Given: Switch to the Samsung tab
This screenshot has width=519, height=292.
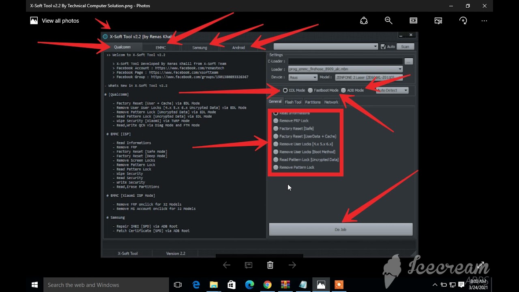Looking at the screenshot, I should 199,47.
